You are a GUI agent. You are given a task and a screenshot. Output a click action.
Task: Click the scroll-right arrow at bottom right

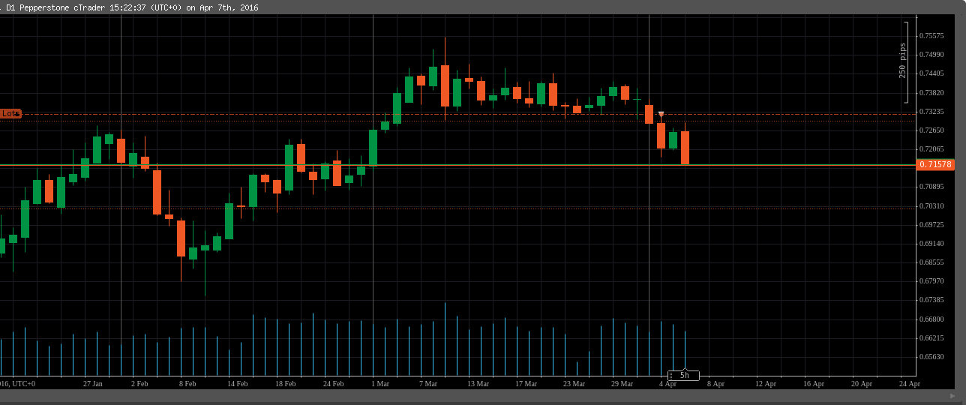click(952, 396)
